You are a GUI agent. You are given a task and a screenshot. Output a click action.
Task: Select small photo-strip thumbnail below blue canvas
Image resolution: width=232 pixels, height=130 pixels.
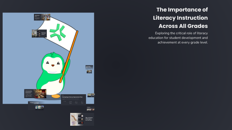click(90, 109)
